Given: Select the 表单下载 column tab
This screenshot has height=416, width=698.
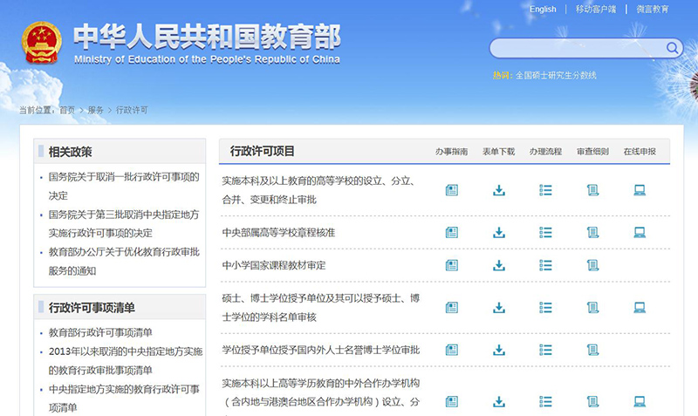Looking at the screenshot, I should [498, 152].
